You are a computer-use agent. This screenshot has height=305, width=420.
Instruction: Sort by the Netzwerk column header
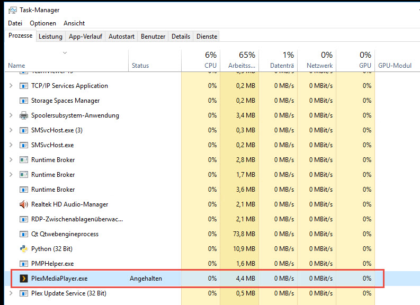(317, 61)
